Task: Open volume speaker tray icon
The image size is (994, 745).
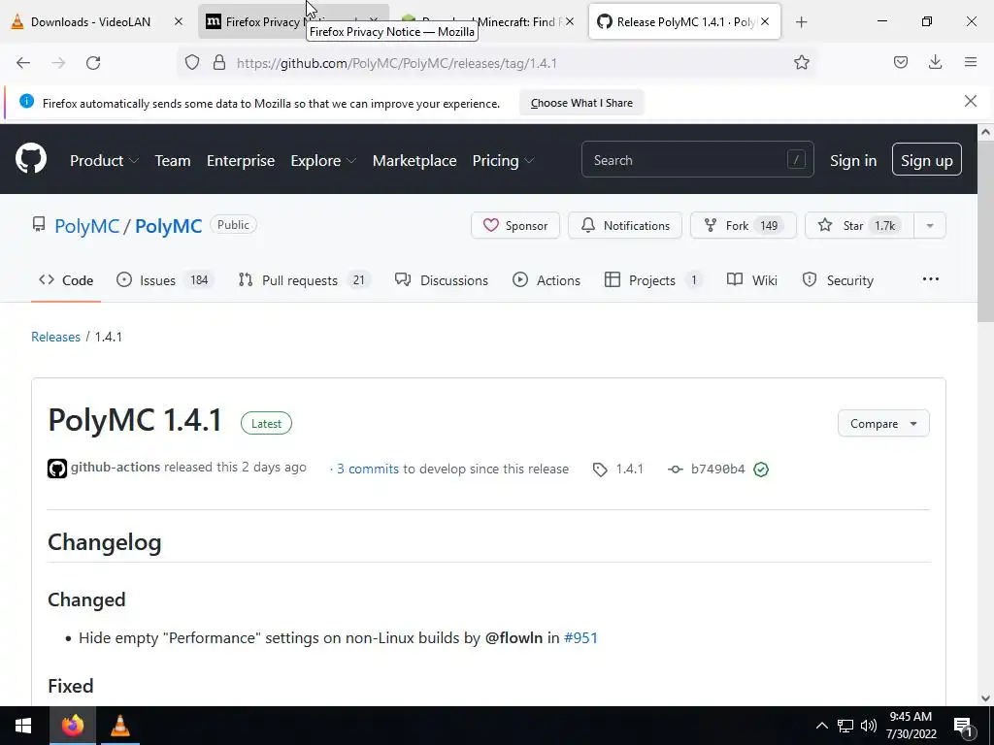Action: (x=869, y=726)
